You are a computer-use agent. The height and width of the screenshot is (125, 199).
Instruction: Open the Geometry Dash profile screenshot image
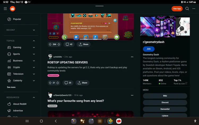coord(90,27)
